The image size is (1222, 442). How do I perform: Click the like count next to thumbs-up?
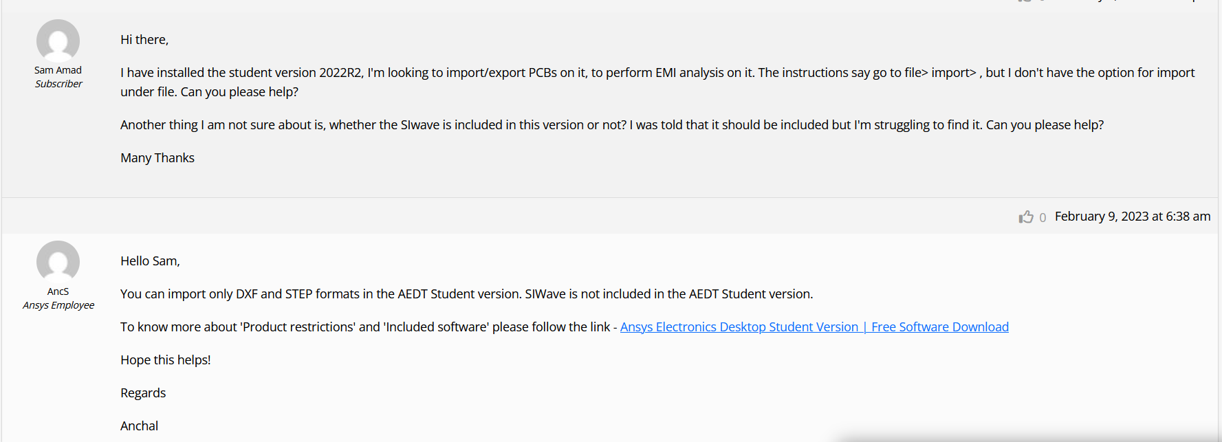(x=1043, y=217)
